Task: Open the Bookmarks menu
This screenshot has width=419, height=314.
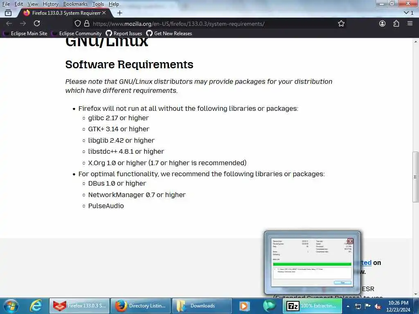Action: click(75, 4)
